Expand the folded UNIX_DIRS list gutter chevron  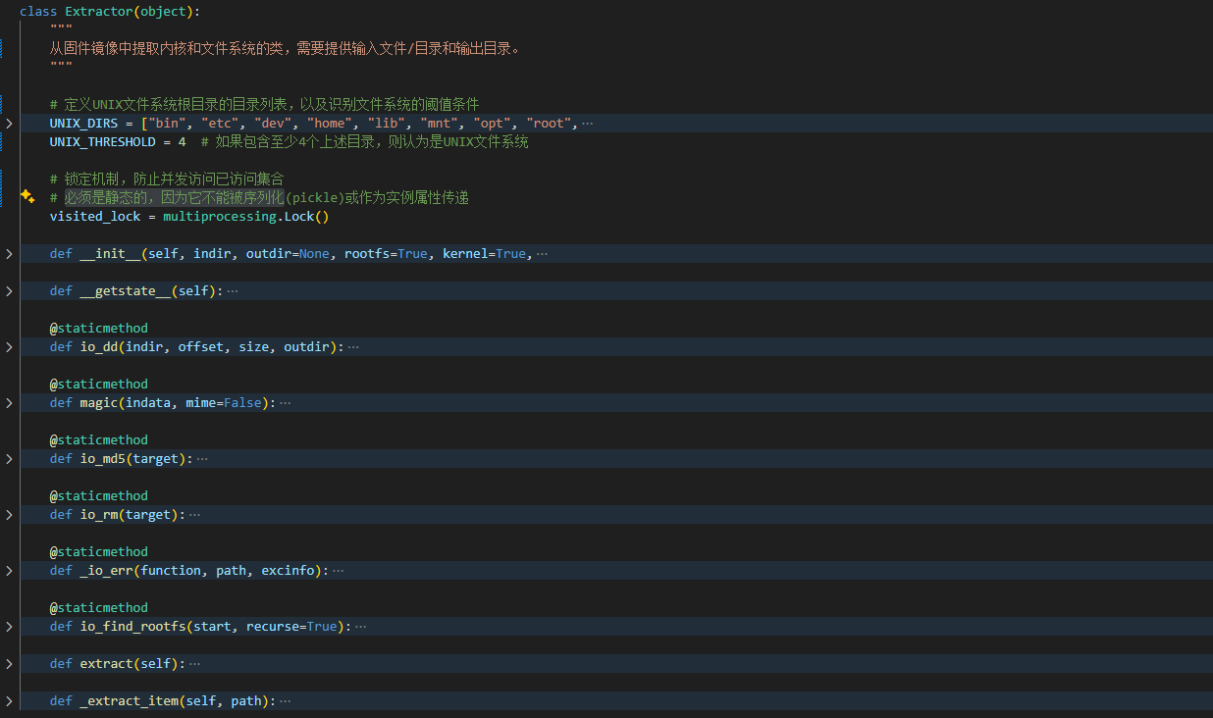point(9,124)
